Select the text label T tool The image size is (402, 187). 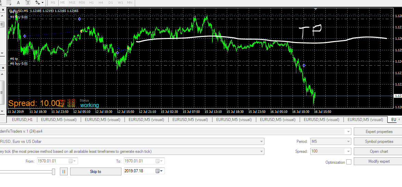[x=28, y=2]
